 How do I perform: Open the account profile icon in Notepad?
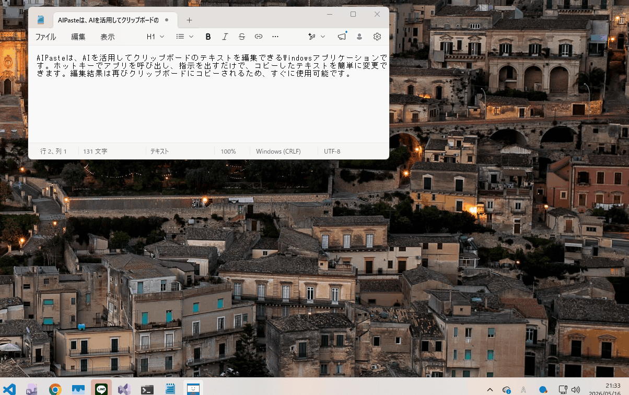tap(359, 37)
